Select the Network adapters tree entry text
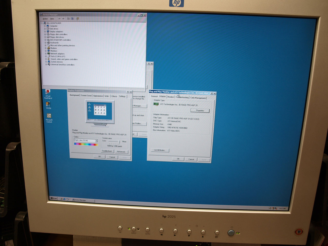The image size is (328, 246). [57, 54]
